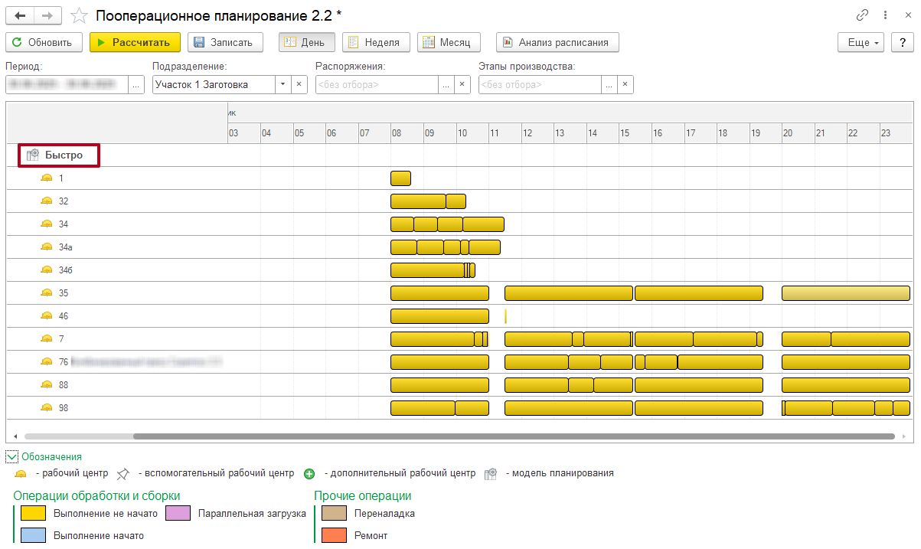Add page to favorites with star icon
The image size is (921, 549).
coord(78,15)
